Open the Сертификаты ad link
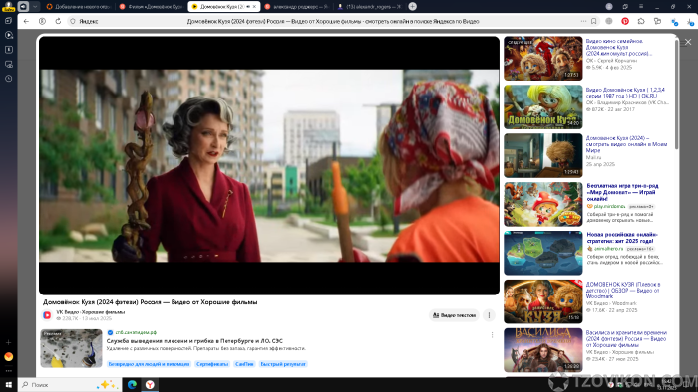The width and height of the screenshot is (698, 392). coord(212,364)
